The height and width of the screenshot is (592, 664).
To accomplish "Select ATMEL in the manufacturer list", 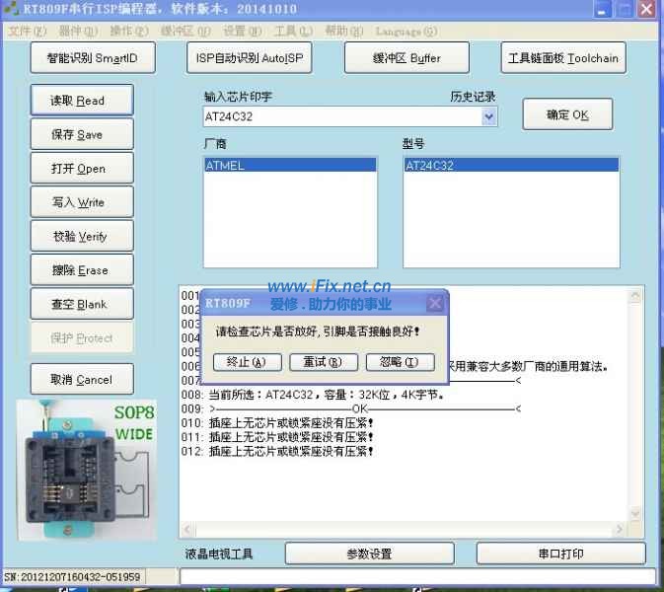I will point(290,165).
